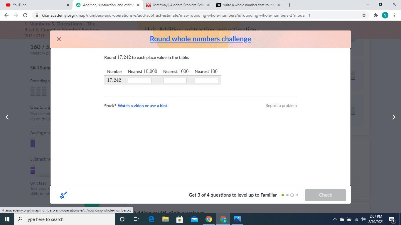The height and width of the screenshot is (225, 401).
Task: Click the Nearest 1000 answer box
Action: (x=175, y=80)
